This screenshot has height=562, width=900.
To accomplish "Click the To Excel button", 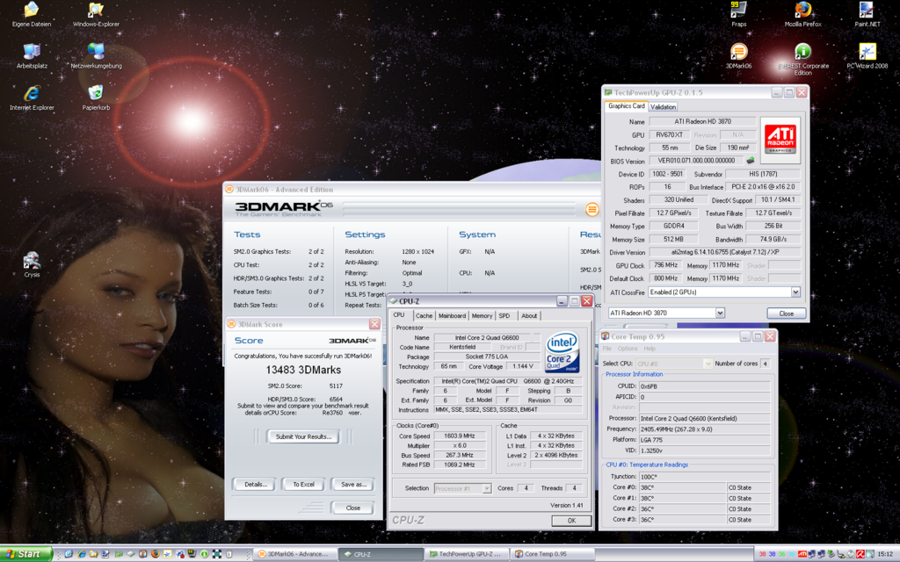I will 303,485.
